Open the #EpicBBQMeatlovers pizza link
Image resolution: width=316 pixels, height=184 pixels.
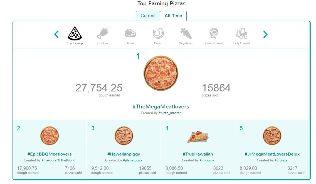(x=50, y=154)
